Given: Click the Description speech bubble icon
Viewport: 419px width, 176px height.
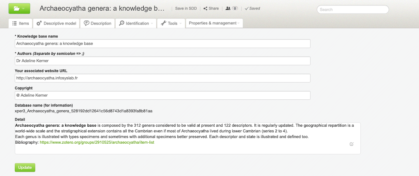Looking at the screenshot, I should click(x=87, y=23).
